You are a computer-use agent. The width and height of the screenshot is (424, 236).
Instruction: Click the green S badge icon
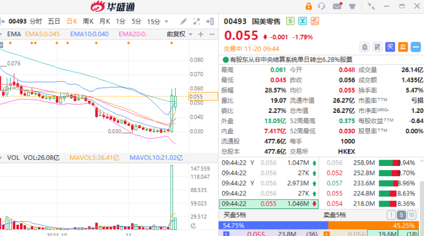(x=290, y=21)
